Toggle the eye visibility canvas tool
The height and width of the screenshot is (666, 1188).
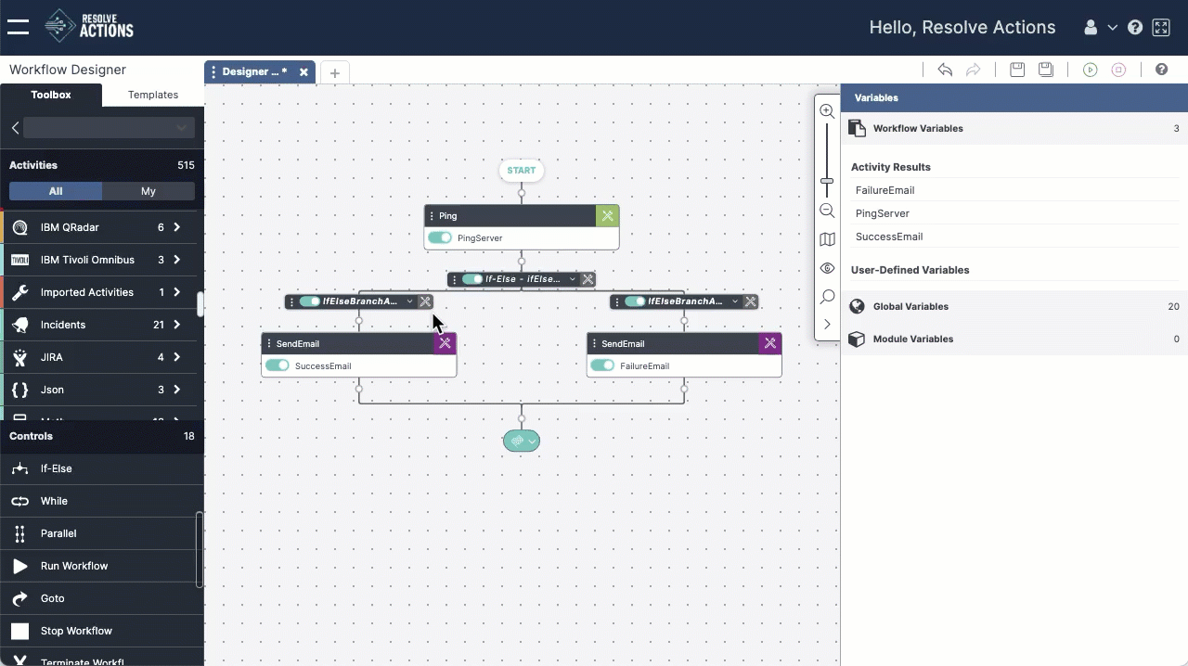[x=827, y=268]
